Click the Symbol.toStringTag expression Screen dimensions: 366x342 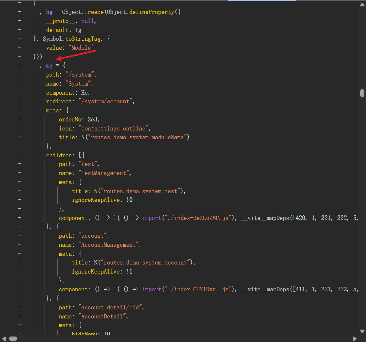tap(72, 39)
